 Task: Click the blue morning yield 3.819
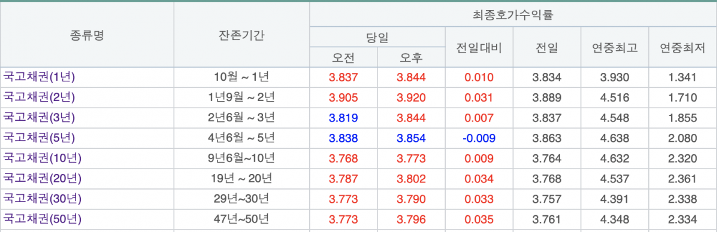coord(343,117)
